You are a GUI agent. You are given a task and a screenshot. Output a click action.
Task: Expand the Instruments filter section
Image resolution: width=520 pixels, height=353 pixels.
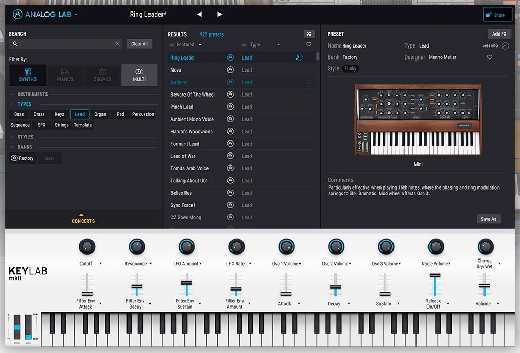(x=32, y=95)
